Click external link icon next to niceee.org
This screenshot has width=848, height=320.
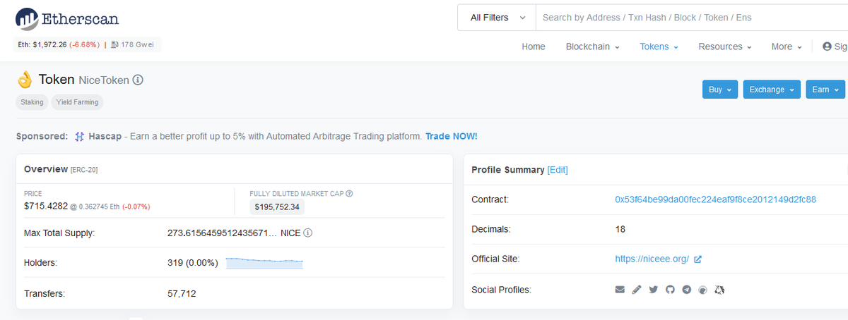click(697, 259)
